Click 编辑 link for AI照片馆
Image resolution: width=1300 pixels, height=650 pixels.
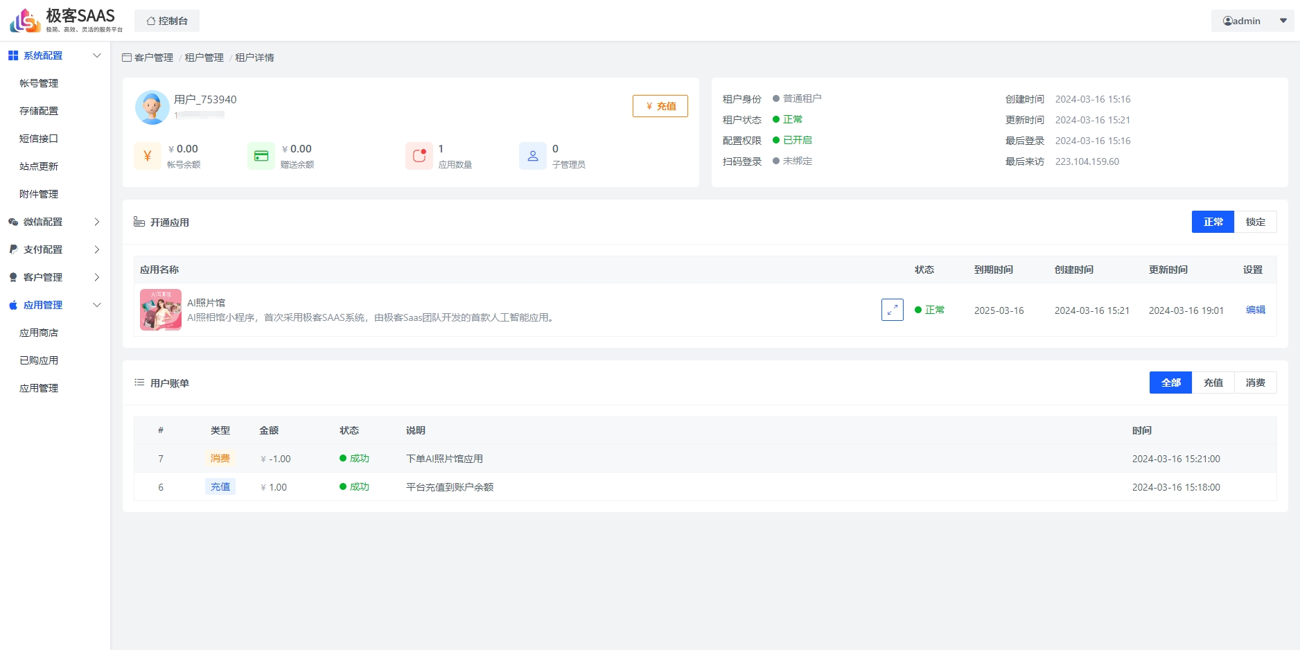point(1255,310)
